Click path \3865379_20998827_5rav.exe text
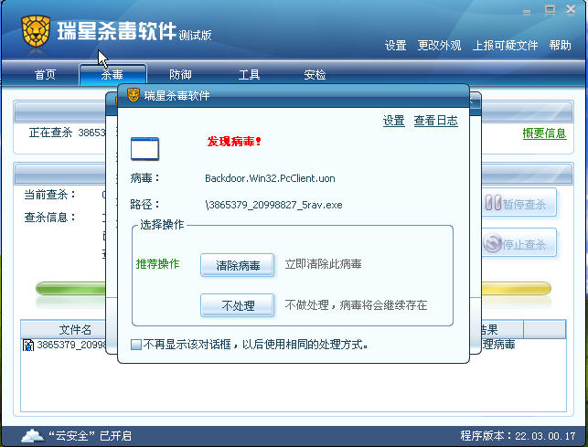Screen dimensions: 588x447 click(273, 205)
